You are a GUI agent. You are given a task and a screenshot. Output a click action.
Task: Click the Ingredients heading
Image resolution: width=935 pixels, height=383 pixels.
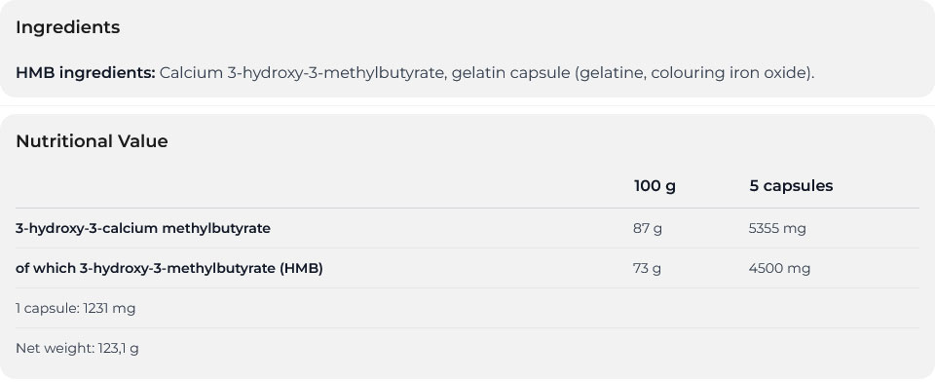(x=67, y=27)
